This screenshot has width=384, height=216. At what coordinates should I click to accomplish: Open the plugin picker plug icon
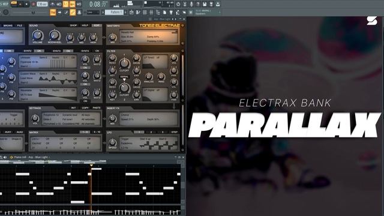tap(171, 12)
